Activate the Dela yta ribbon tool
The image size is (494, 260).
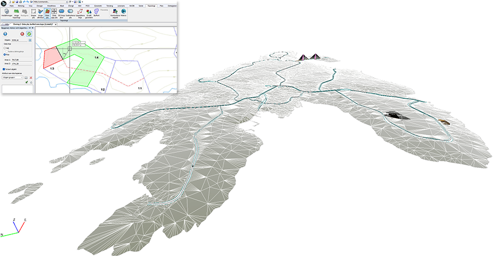tap(47, 12)
